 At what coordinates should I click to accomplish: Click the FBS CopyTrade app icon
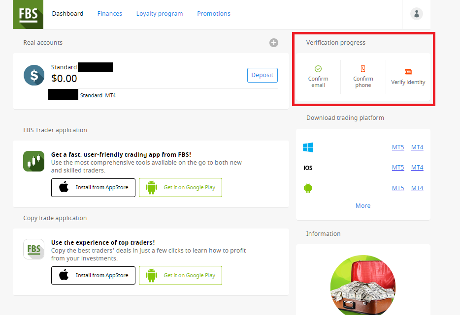pyautogui.click(x=34, y=249)
